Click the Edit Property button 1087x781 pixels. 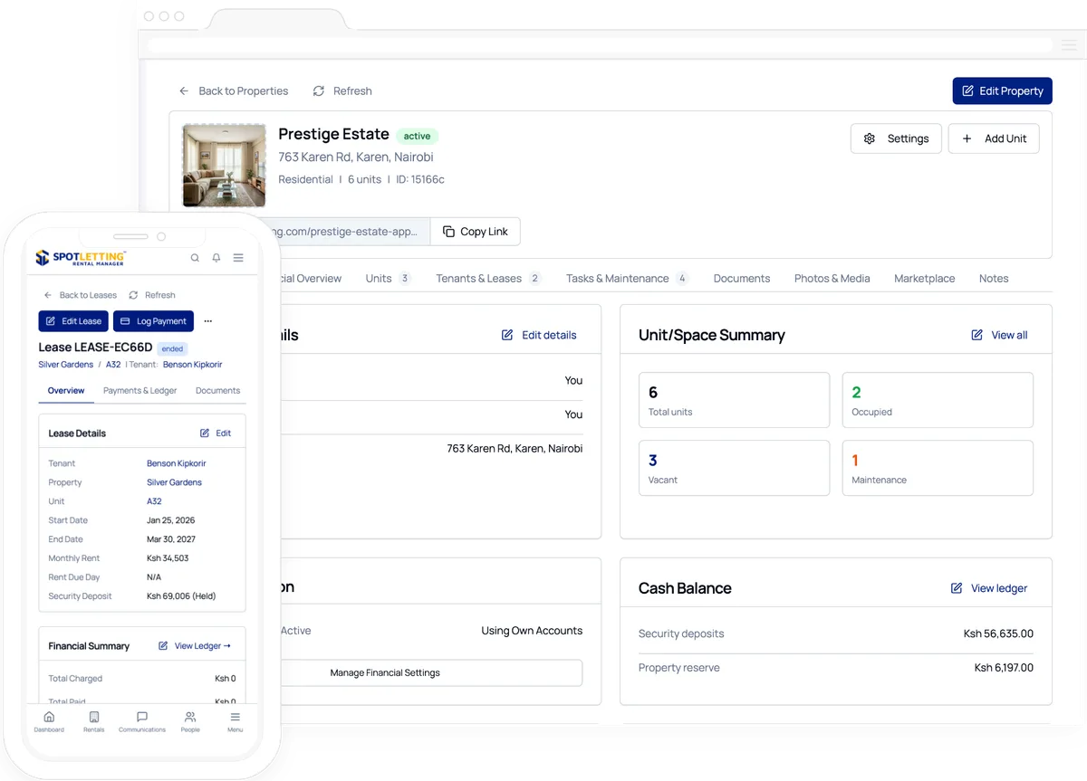point(1002,90)
